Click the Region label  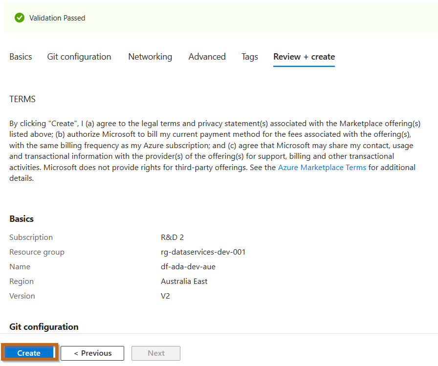[22, 281]
